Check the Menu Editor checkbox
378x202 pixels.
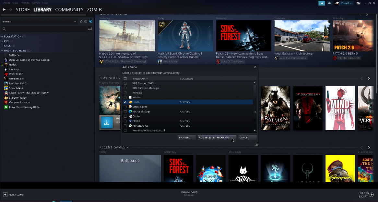(125, 107)
